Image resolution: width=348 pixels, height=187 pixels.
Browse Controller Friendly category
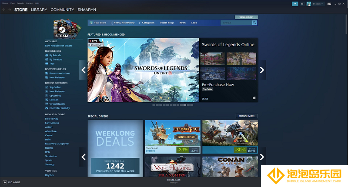[60, 108]
